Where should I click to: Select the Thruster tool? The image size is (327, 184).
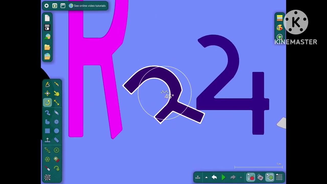pyautogui.click(x=56, y=159)
